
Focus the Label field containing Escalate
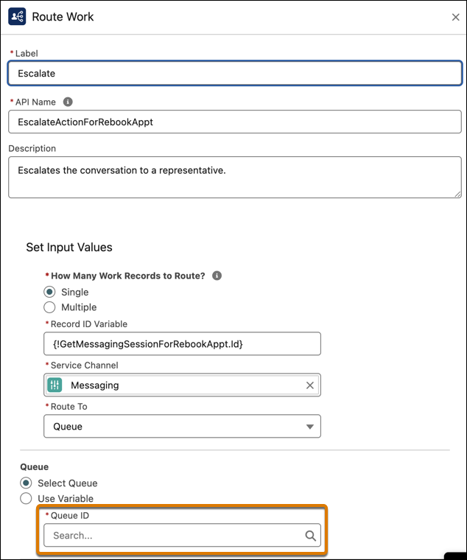click(x=235, y=73)
